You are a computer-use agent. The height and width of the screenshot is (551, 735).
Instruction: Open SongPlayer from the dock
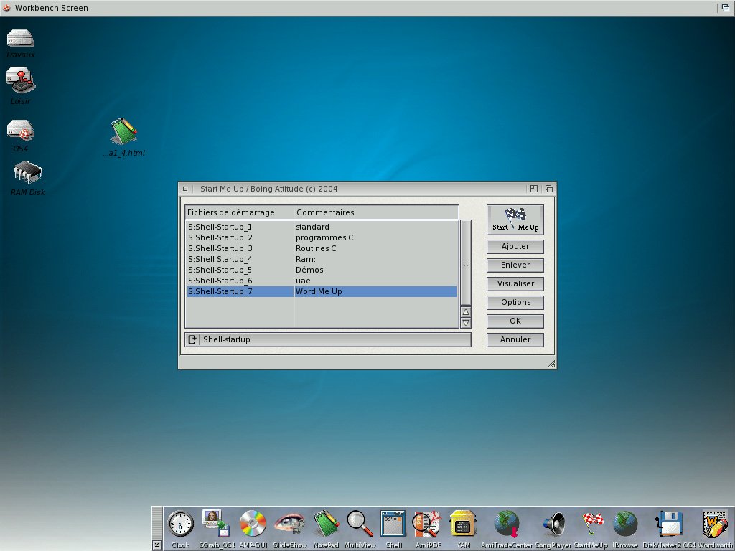553,524
